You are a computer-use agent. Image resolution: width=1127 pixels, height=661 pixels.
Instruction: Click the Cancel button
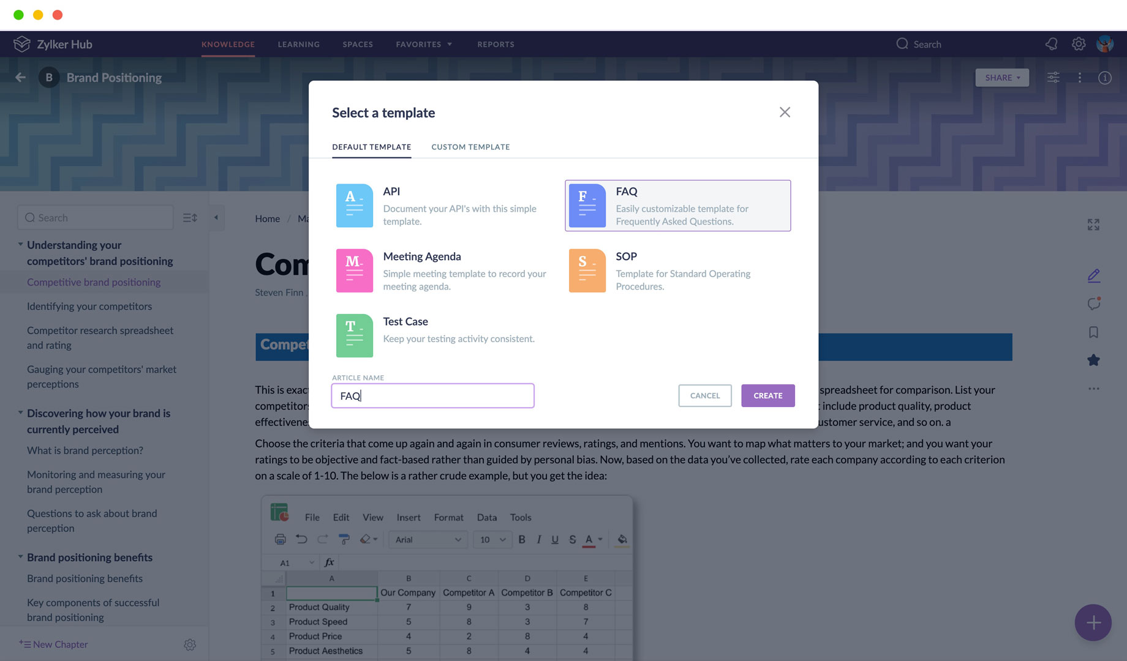pyautogui.click(x=704, y=396)
